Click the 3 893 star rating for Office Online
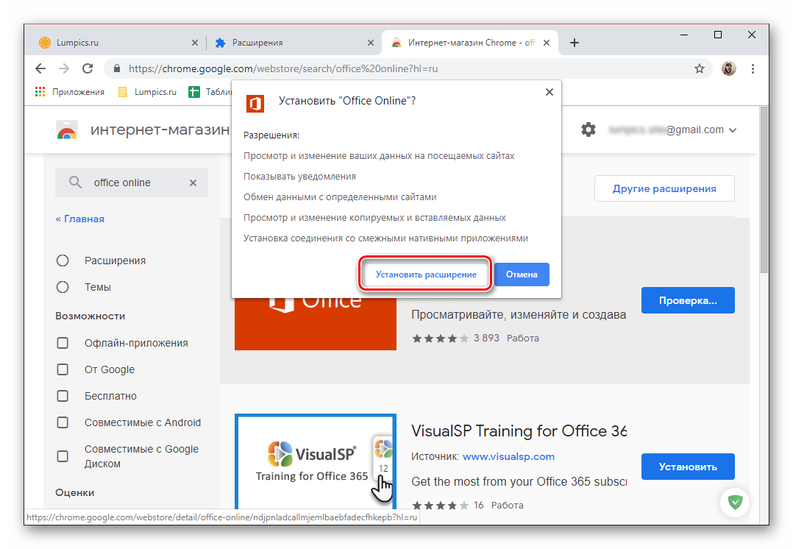Screen dimensions: 793x549 click(x=455, y=338)
